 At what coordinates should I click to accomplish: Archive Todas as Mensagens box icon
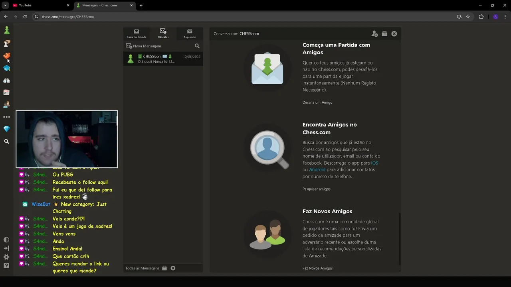(164, 268)
